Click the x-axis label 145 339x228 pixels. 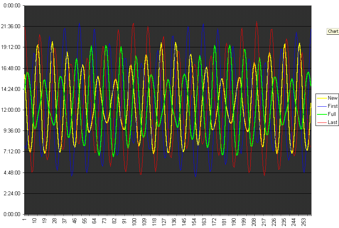[184, 222]
